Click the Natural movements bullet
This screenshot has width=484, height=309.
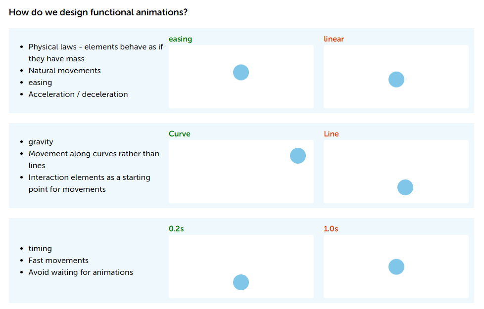(64, 71)
